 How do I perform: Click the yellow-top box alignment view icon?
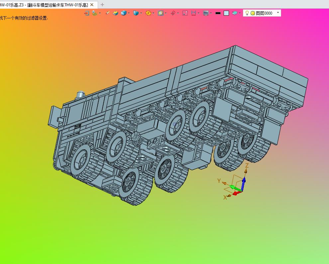pos(115,13)
